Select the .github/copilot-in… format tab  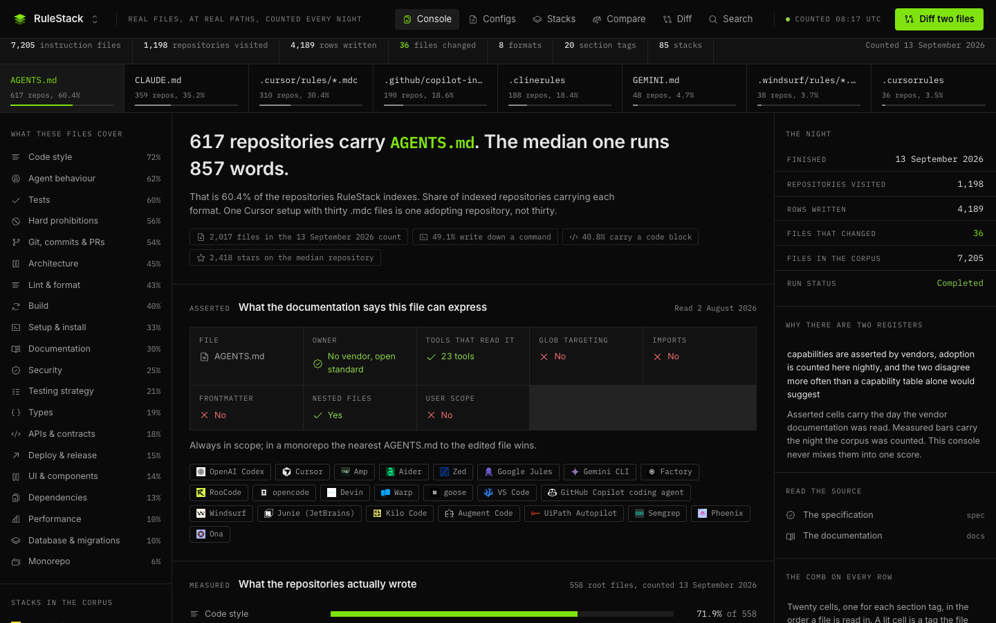pyautogui.click(x=436, y=88)
